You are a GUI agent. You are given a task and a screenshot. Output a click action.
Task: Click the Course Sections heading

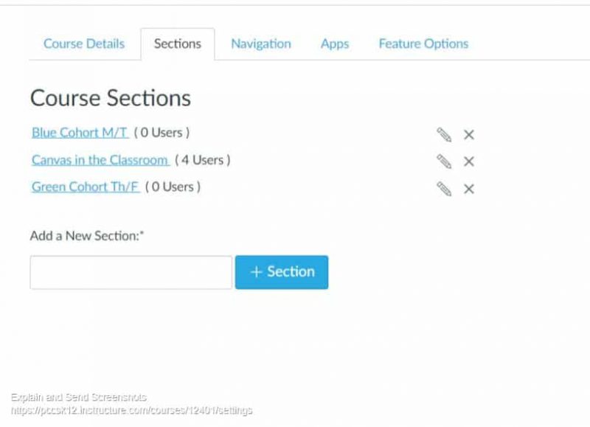pyautogui.click(x=110, y=98)
